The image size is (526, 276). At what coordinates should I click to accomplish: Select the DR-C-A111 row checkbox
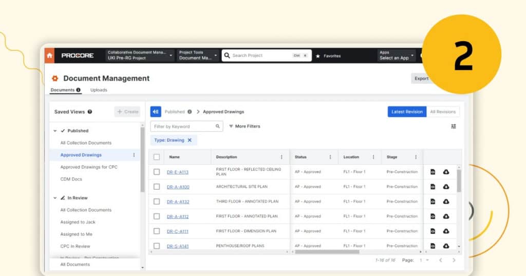point(157,231)
